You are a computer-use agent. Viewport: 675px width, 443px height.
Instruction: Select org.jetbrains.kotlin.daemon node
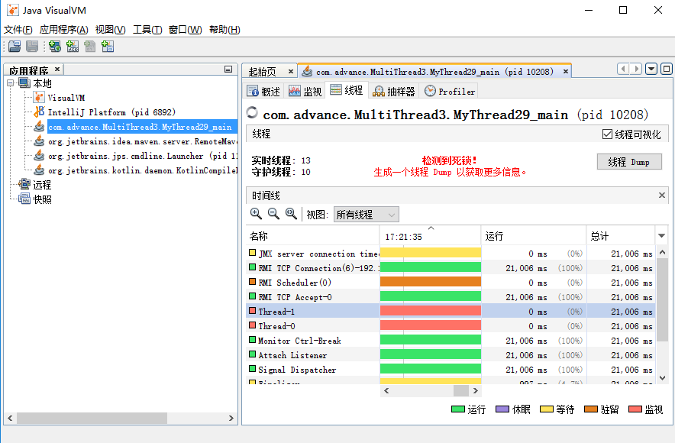[142, 170]
